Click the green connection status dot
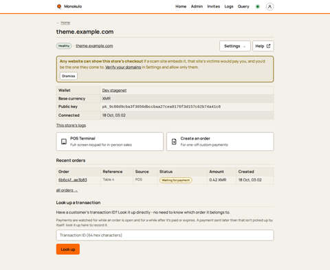The width and height of the screenshot is (330, 270). (258, 7)
